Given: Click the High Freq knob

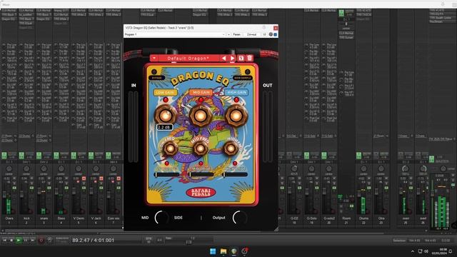Looking at the screenshot, I should [231, 148].
